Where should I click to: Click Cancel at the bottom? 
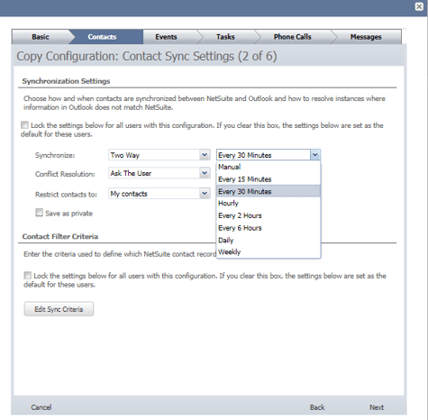coord(41,407)
